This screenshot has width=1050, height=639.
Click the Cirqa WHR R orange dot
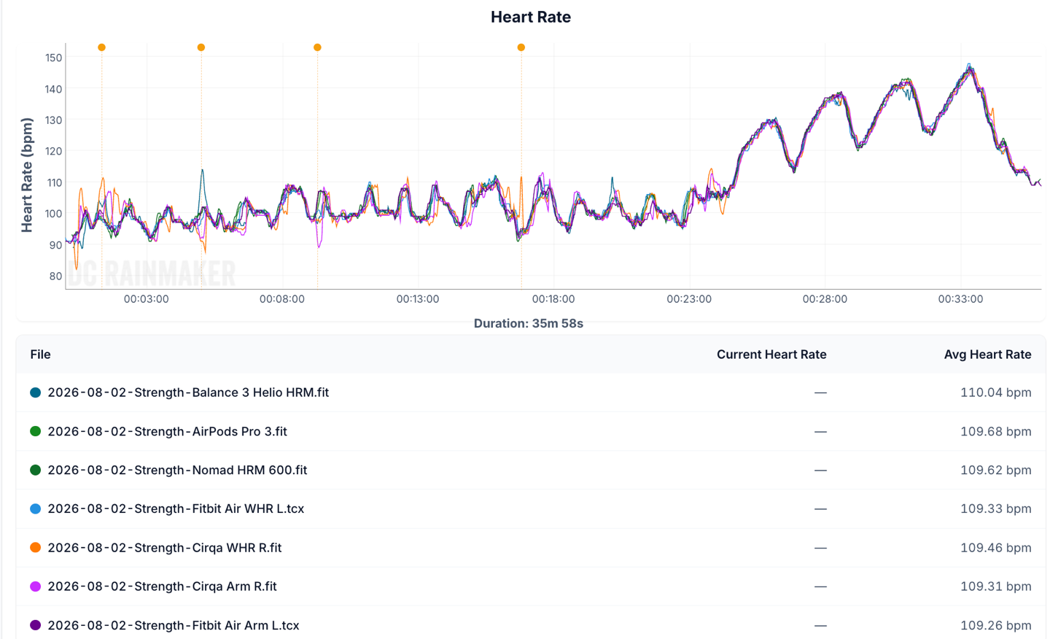[35, 548]
